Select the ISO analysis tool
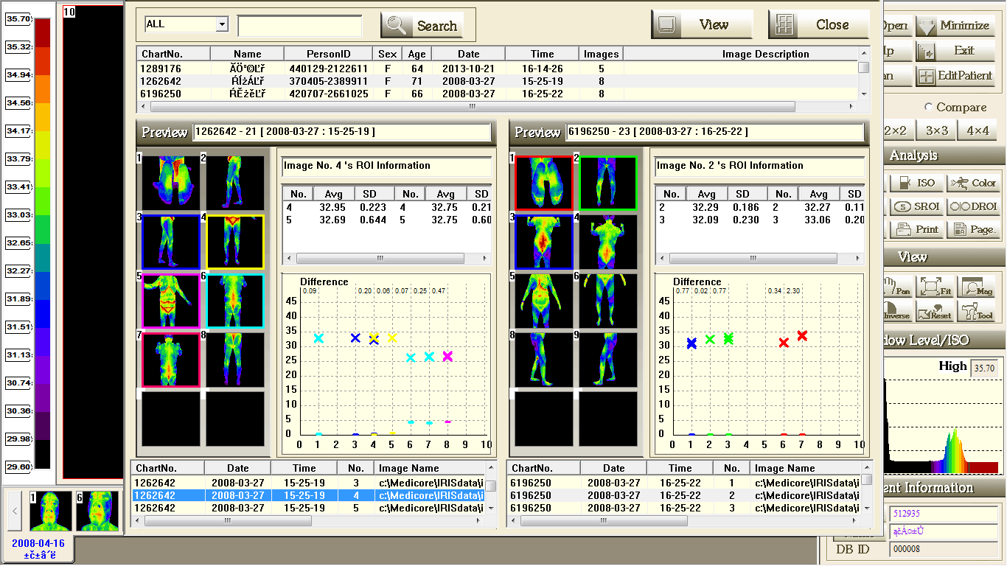Viewport: 1007px width, 566px height. [x=916, y=183]
